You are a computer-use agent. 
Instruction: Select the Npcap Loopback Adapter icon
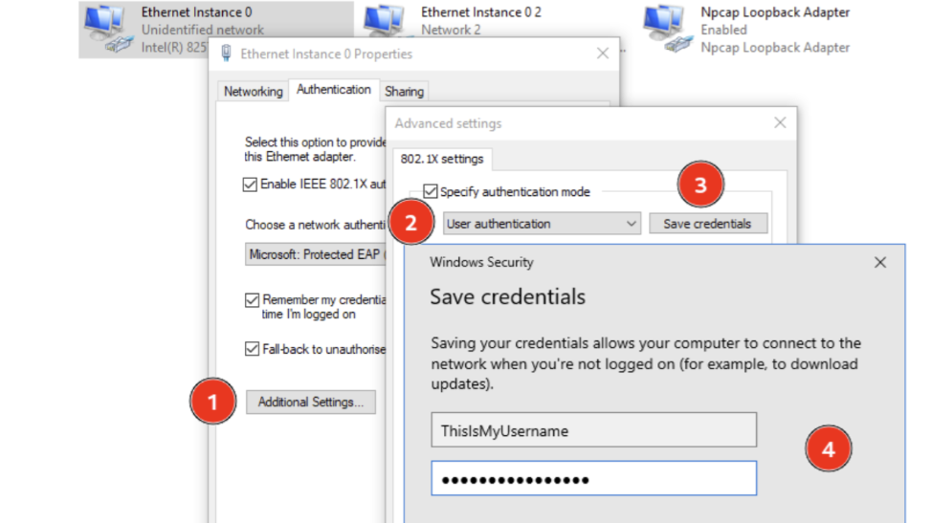667,28
